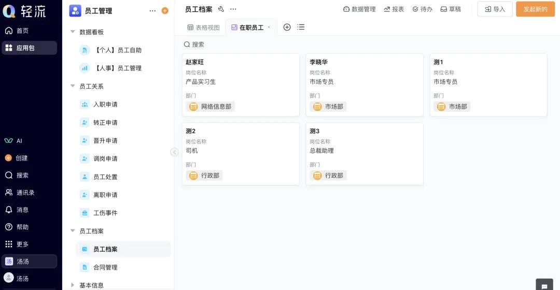Image resolution: width=560 pixels, height=290 pixels.
Task: Click the 导入 import button
Action: (495, 9)
